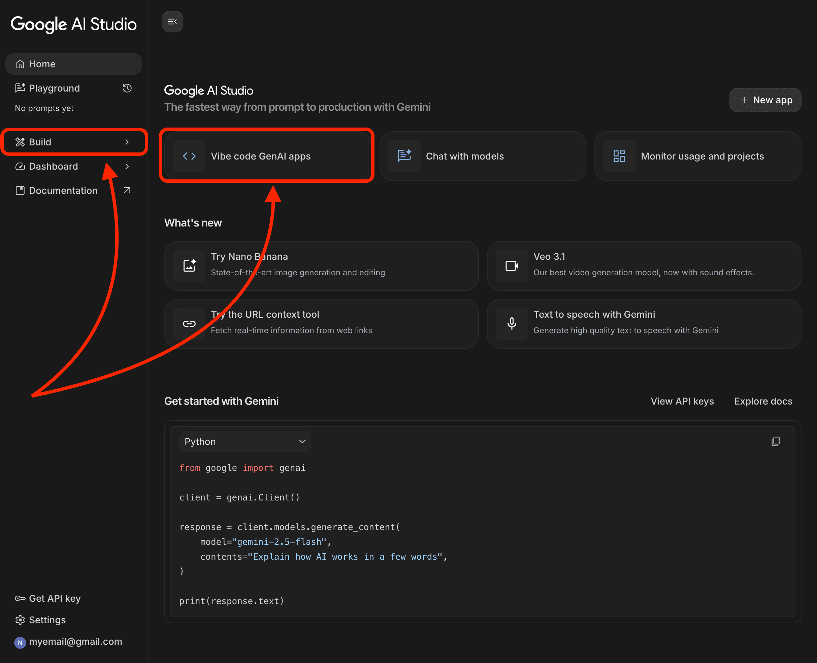Open the myemail@gmail.com account avatar
Image resolution: width=817 pixels, height=663 pixels.
[20, 642]
